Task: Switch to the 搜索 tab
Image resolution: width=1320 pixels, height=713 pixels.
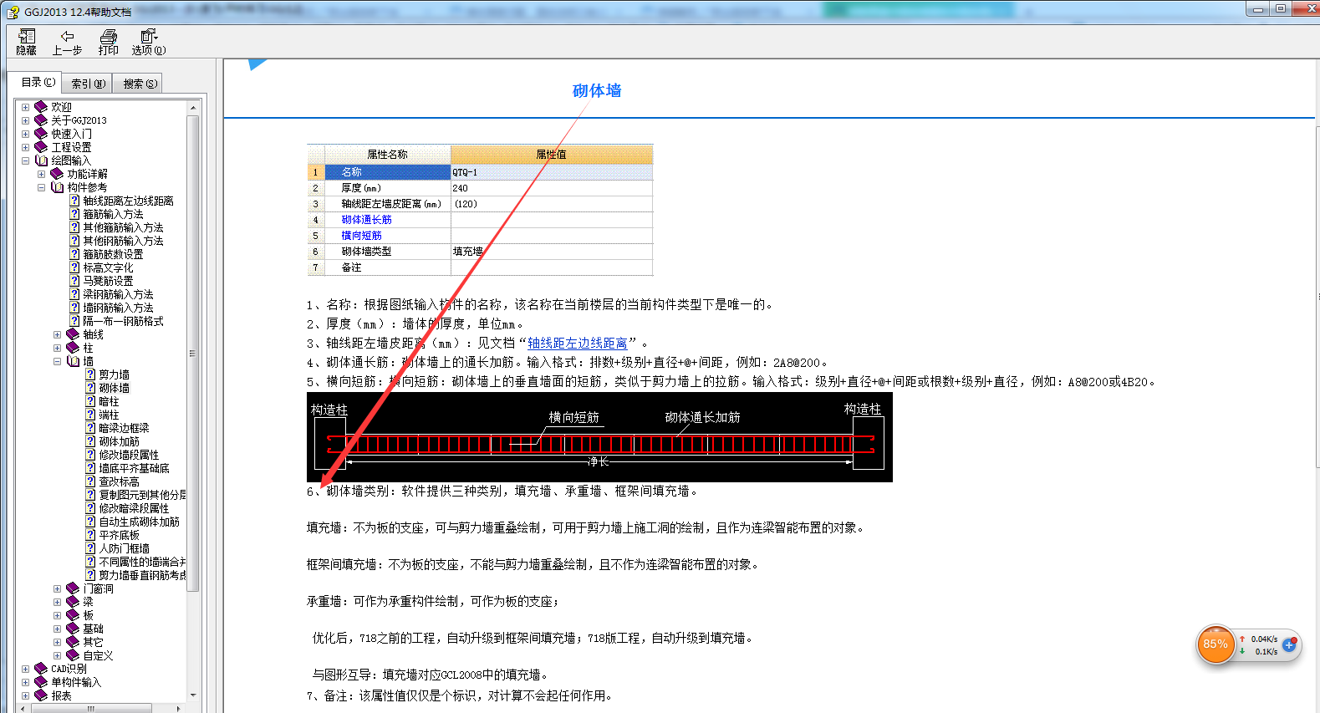Action: 140,84
